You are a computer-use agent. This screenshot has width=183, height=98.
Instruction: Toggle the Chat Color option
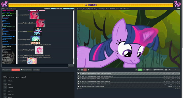[59, 9]
